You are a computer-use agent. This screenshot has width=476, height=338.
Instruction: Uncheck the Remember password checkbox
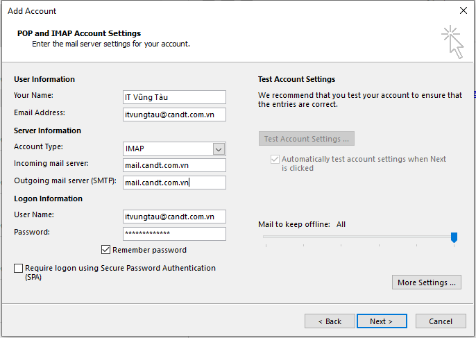(105, 250)
